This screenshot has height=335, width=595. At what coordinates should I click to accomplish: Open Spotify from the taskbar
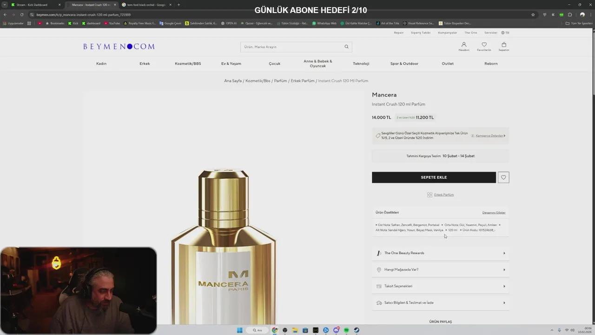tap(346, 330)
